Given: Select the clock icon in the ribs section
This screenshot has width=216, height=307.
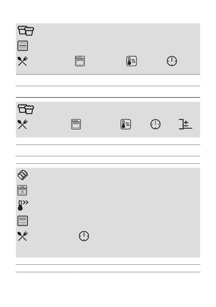Looking at the screenshot, I should point(84,236).
